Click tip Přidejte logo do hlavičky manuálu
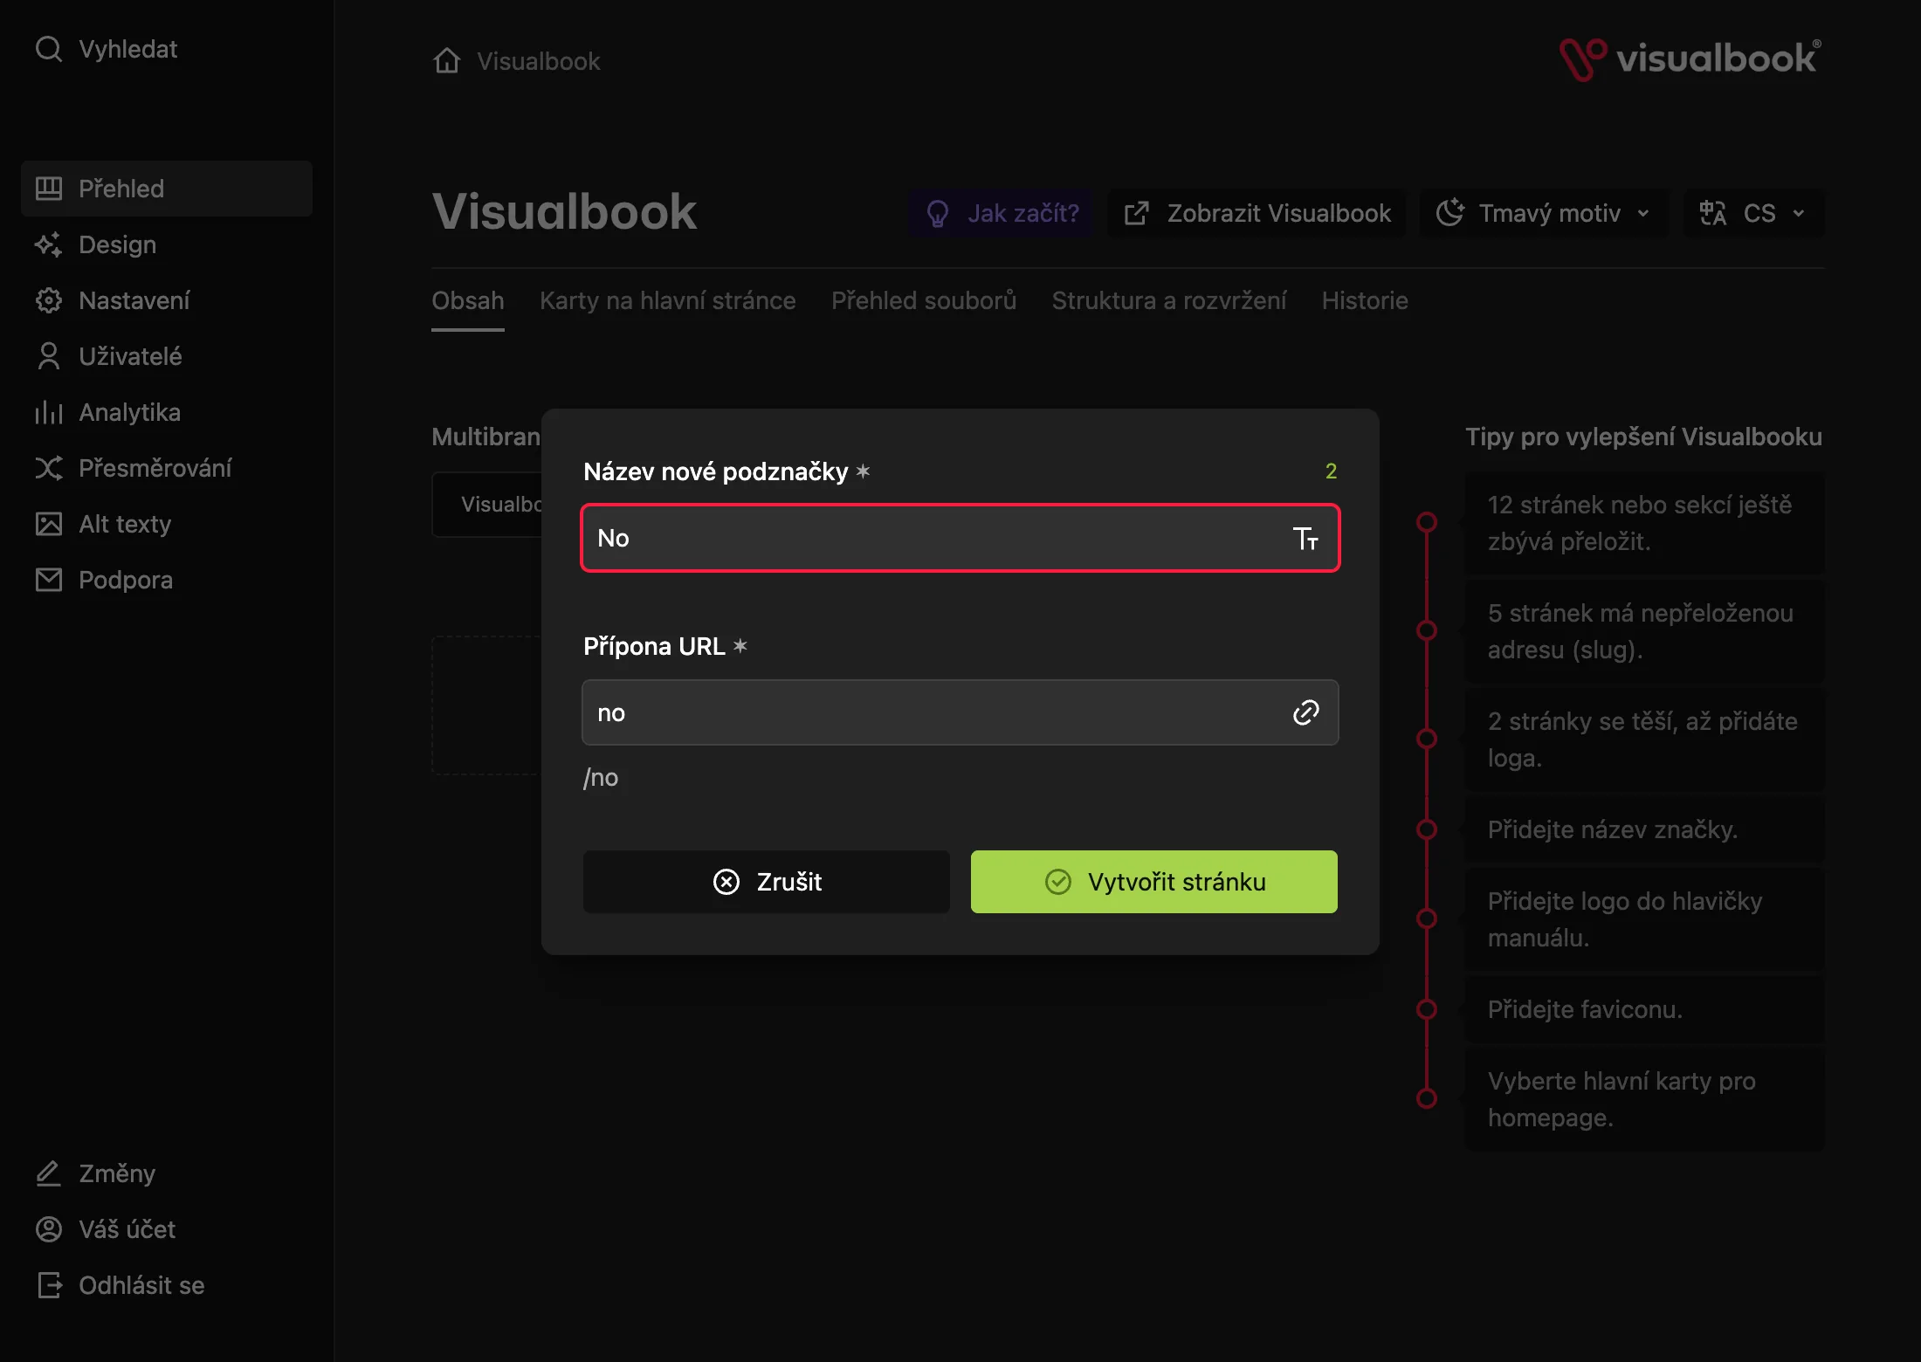Viewport: 1921px width, 1362px height. pyautogui.click(x=1645, y=919)
